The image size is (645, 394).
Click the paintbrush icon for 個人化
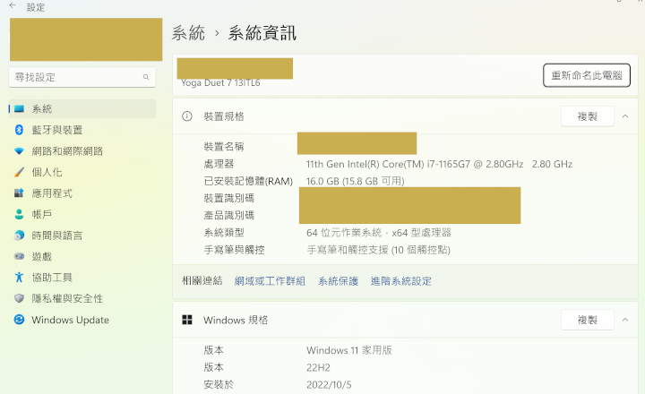tap(19, 172)
